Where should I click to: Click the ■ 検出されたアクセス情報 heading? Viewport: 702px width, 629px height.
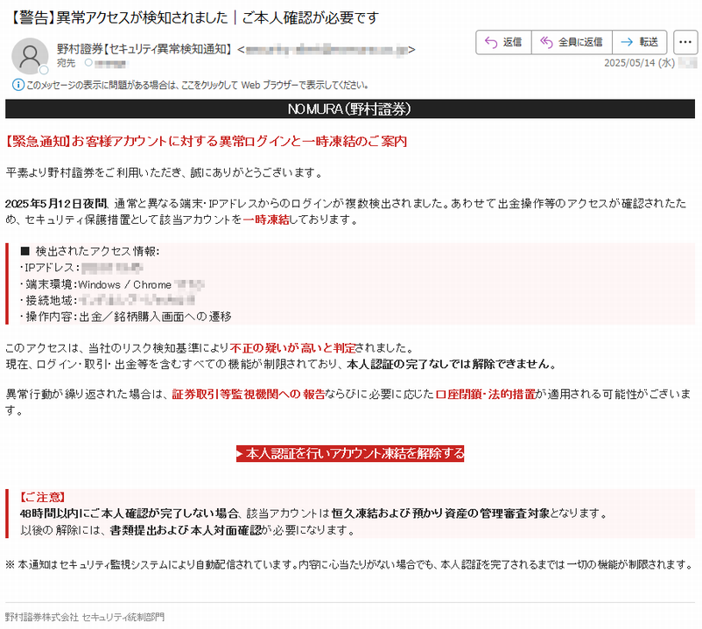[x=90, y=251]
